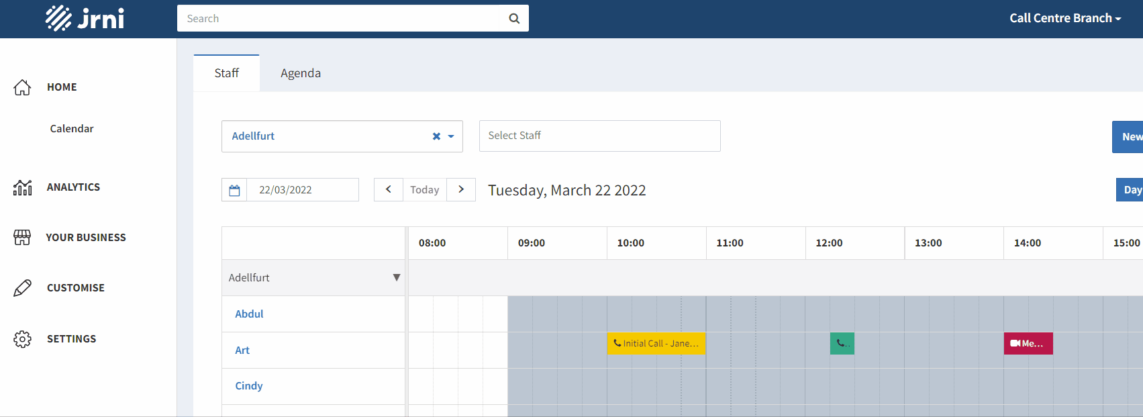
Task: Open staff member Abdul
Action: coord(249,314)
